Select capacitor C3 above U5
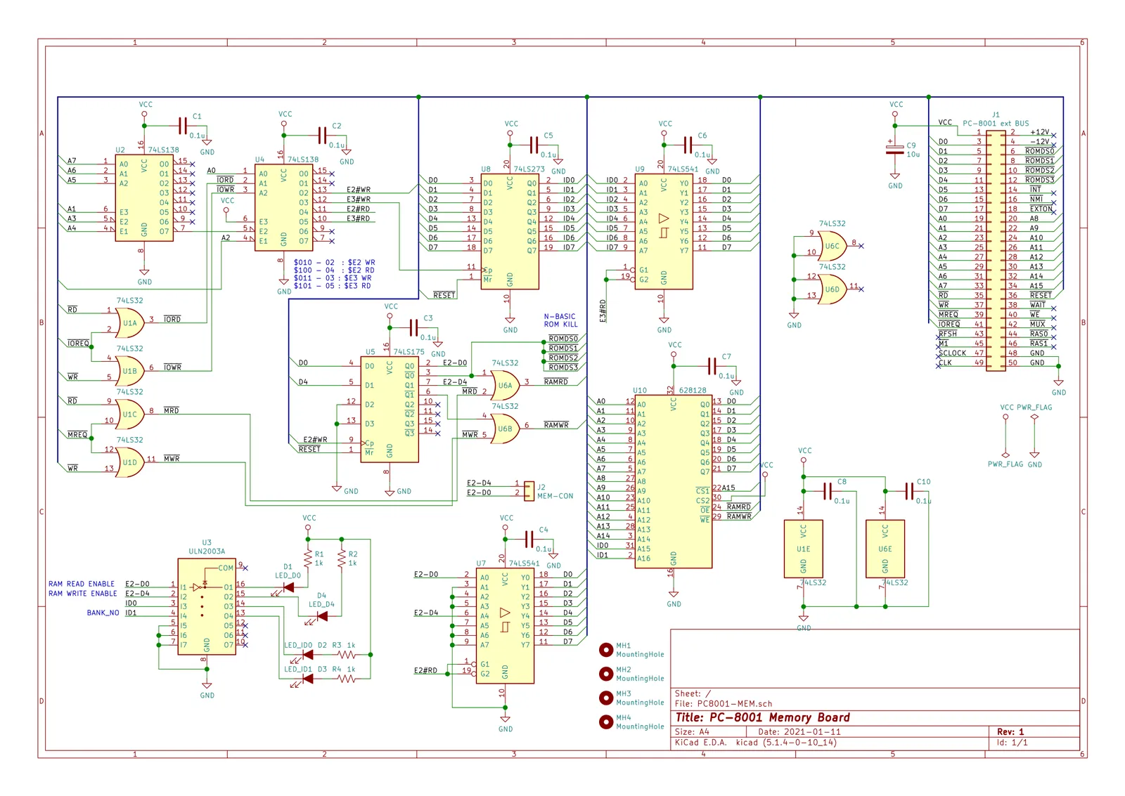 [x=413, y=327]
